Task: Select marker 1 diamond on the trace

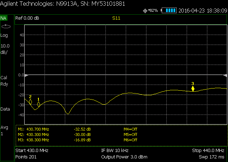Action: [x=39, y=104]
